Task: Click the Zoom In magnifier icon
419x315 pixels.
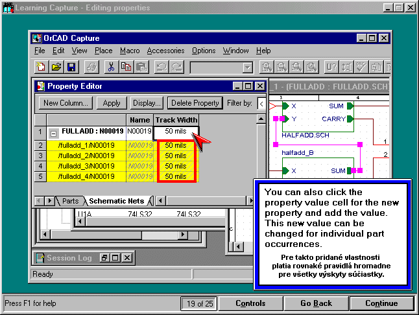Action: tap(266, 67)
